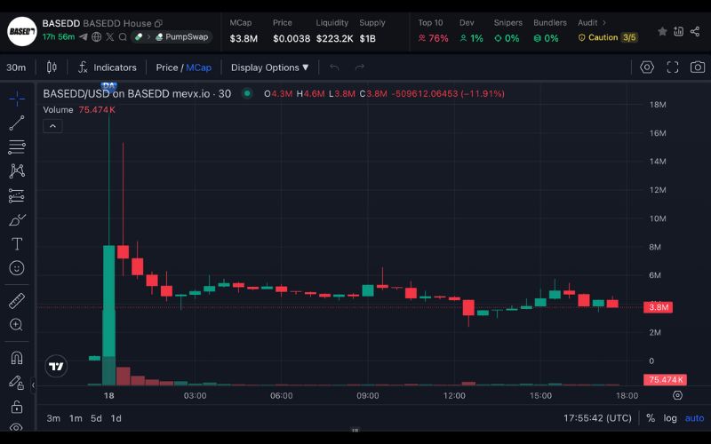Click the 3.8M current price label
Image resolution: width=711 pixels, height=444 pixels.
point(658,307)
